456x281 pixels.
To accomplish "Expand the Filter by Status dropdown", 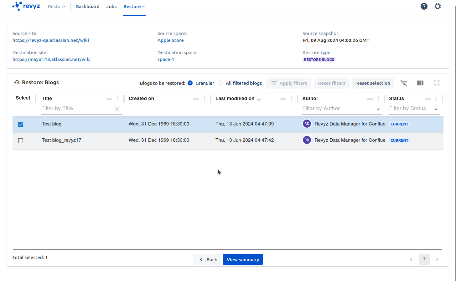I will (x=436, y=109).
